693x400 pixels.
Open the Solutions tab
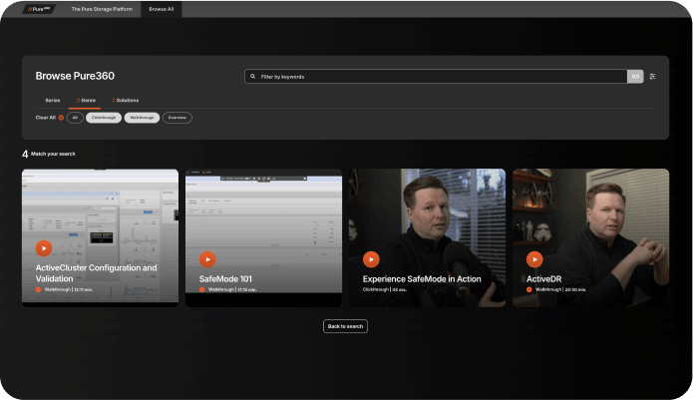tap(127, 100)
